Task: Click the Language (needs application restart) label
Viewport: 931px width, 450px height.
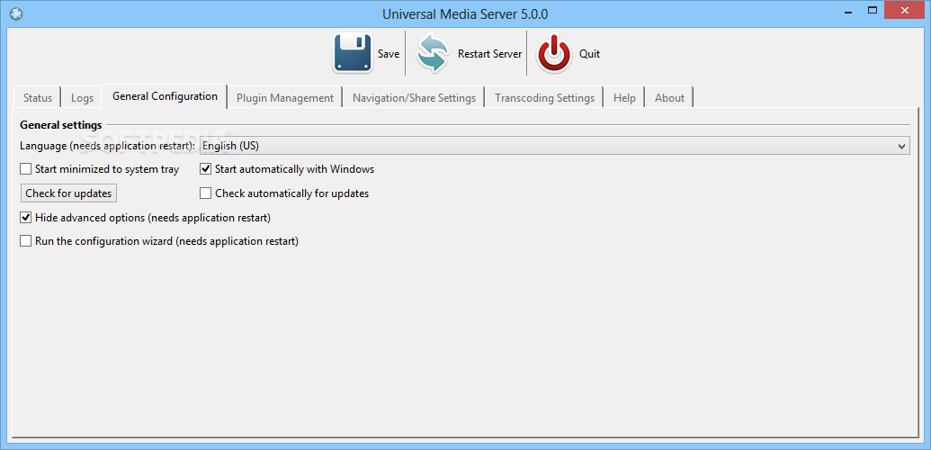Action: click(107, 146)
